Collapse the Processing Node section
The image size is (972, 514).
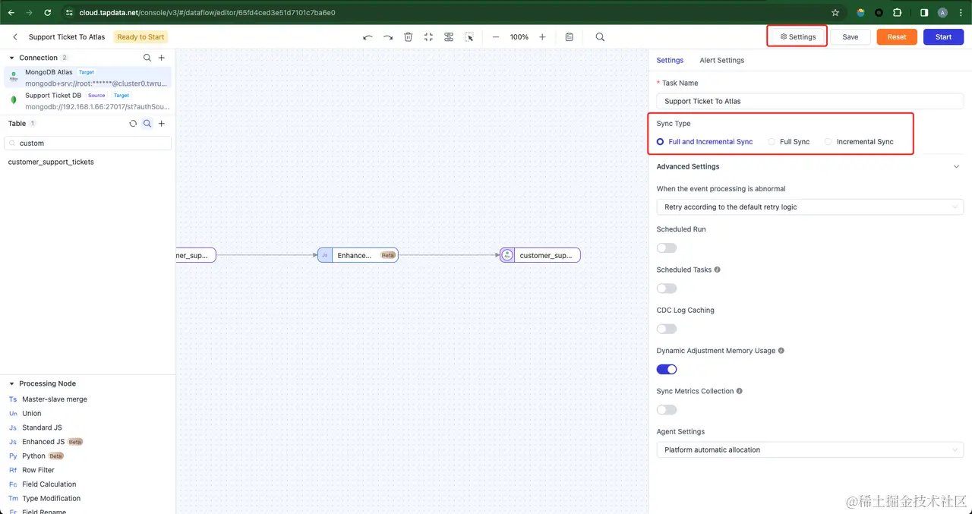point(12,383)
